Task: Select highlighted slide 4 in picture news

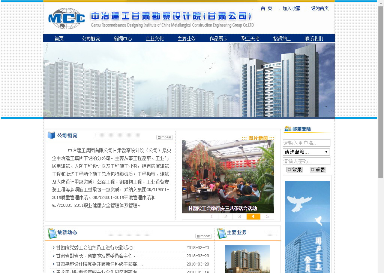Action: (x=253, y=217)
